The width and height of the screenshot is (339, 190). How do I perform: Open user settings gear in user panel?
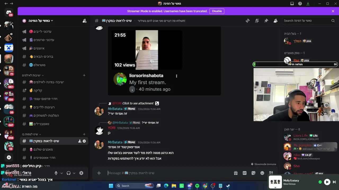[81, 173]
